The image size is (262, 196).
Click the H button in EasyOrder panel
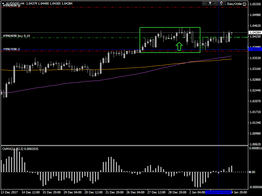tap(216, 3)
